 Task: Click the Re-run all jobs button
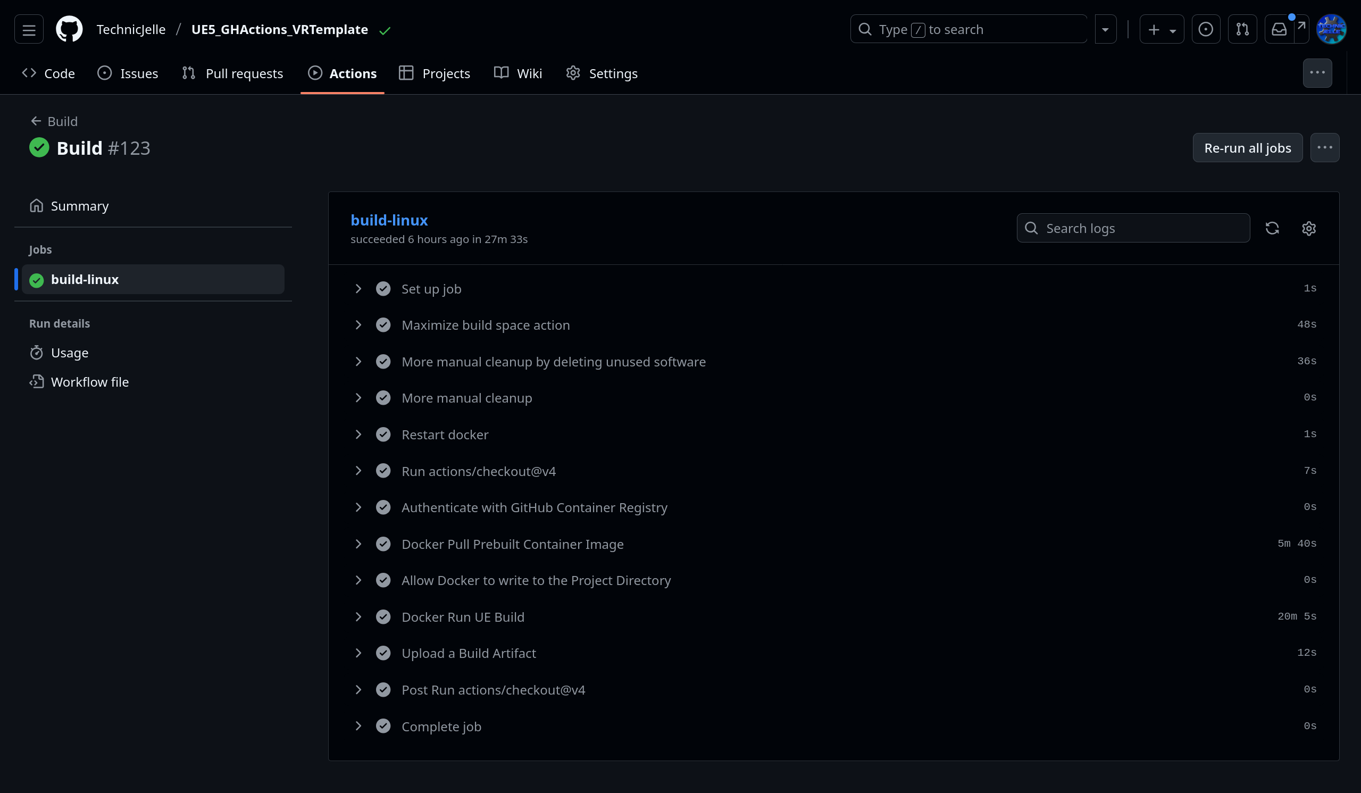pos(1247,147)
